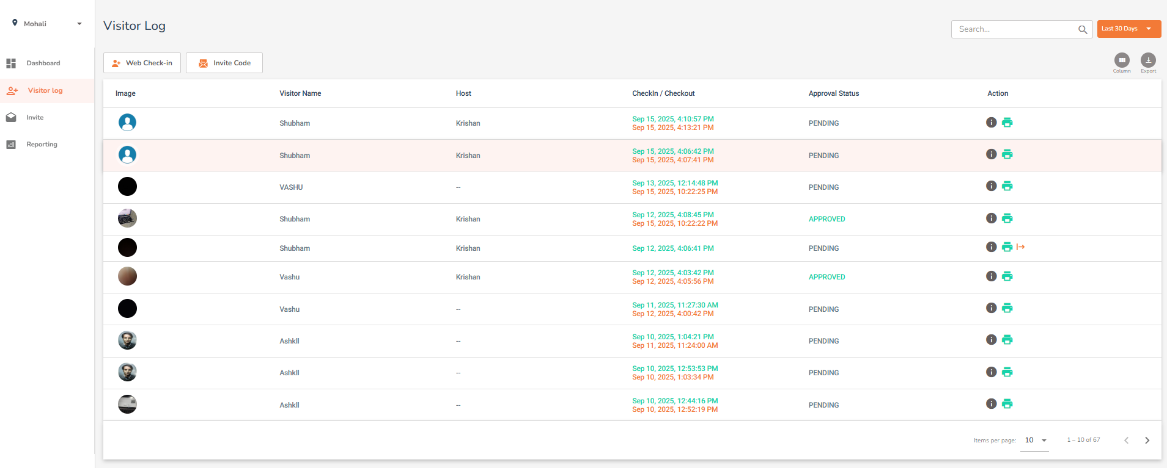Print badge for Shubham 4:06:41 PM visit
The width and height of the screenshot is (1167, 468).
[1007, 247]
